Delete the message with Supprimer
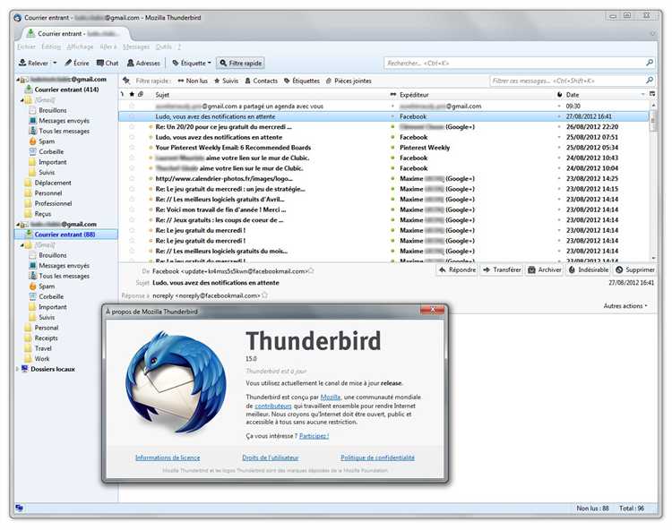The image size is (672, 530). coord(635,269)
